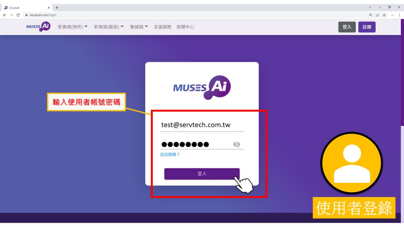Click the purple 登入 submit button
This screenshot has height=227, width=404.
point(202,174)
